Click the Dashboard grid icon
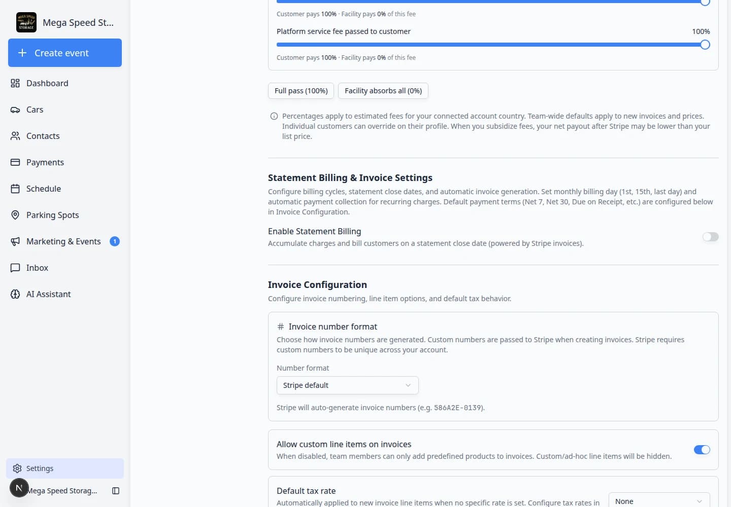Viewport: 731px width, 507px height. [x=15, y=83]
